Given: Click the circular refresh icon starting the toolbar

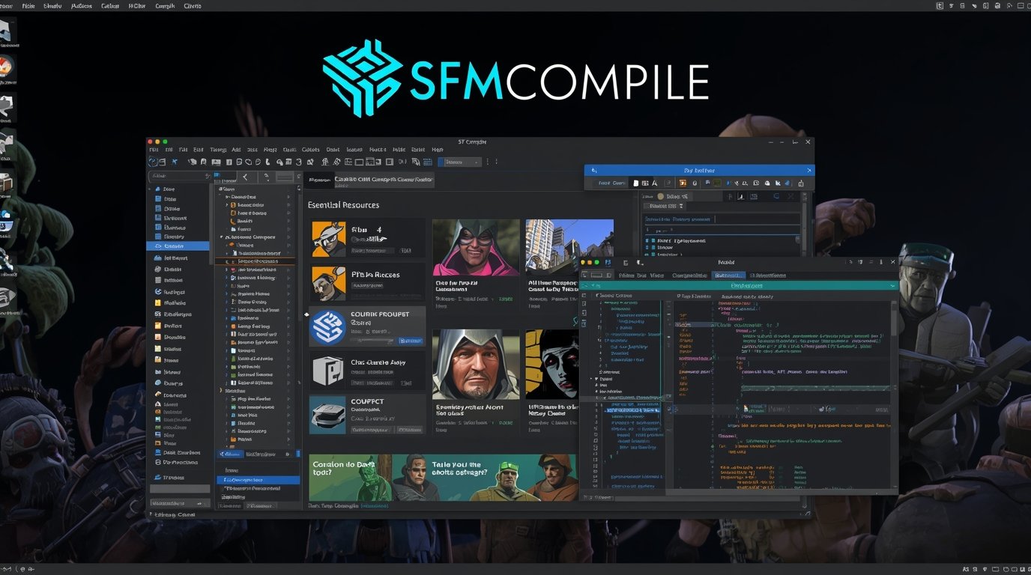Looking at the screenshot, I should tap(153, 162).
